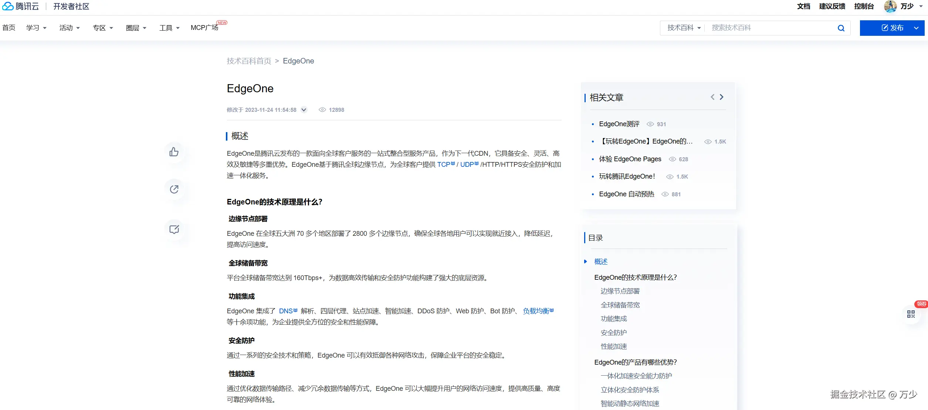
Task: Expand the 发布 button dropdown arrow
Action: click(916, 28)
